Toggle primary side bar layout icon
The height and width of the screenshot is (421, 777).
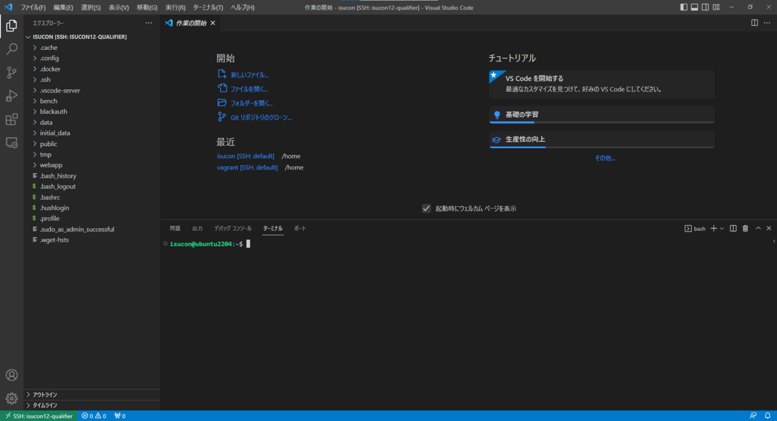684,7
